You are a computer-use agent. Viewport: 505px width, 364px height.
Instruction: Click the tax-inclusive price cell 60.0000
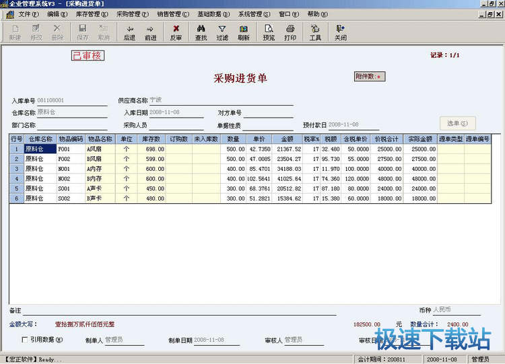coord(356,198)
